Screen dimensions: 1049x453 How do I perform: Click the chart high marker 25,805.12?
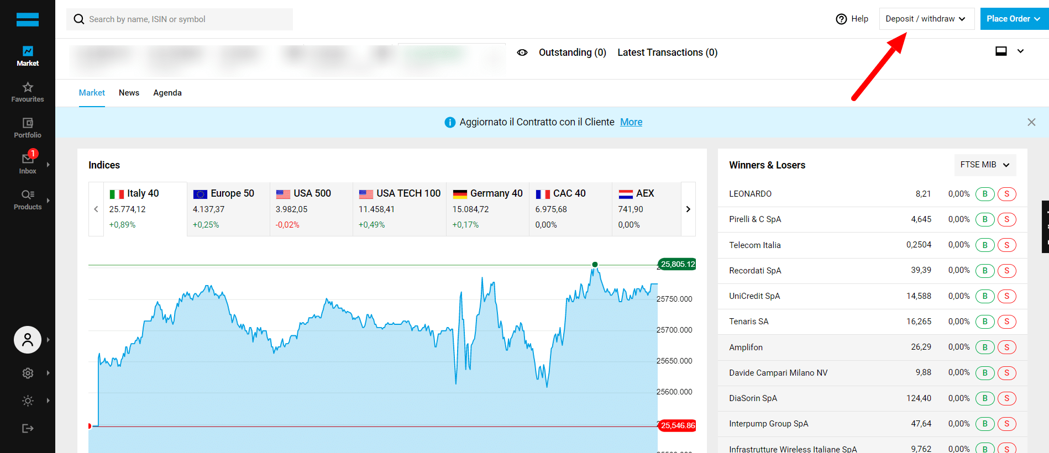pyautogui.click(x=677, y=264)
